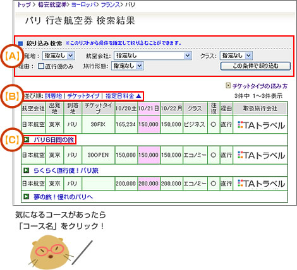297x270 pixels.
Task: Click the 3件中 1～3件表示 count text
Action: click(x=258, y=96)
